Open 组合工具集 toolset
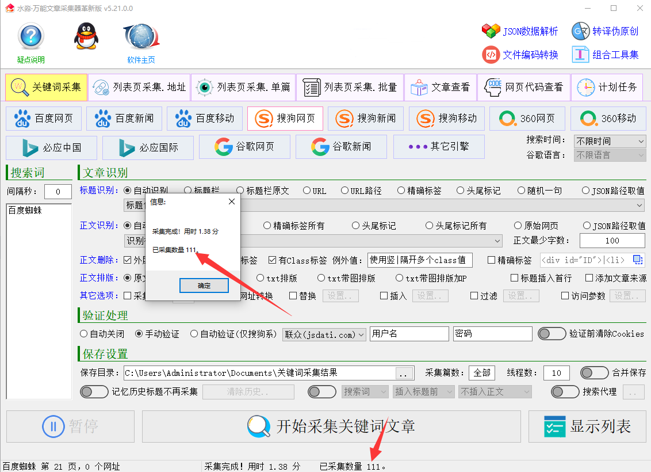Viewport: 651px width, 472px height. tap(605, 55)
